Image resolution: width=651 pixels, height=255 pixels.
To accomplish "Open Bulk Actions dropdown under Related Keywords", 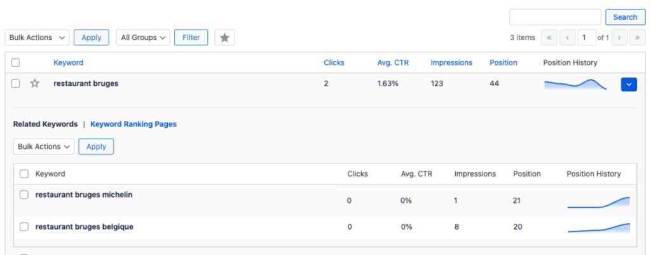I will pyautogui.click(x=44, y=147).
